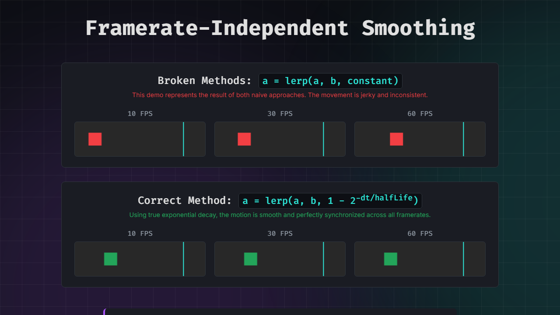Click the teal target line in broken 60 FPS track
Image resolution: width=560 pixels, height=315 pixels.
coord(463,139)
